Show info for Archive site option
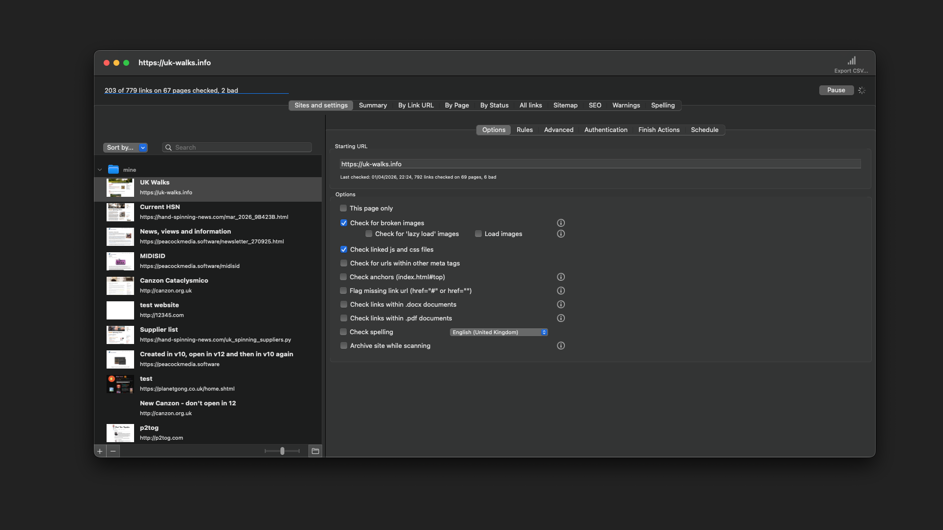Screen dimensions: 943x530 561,345
